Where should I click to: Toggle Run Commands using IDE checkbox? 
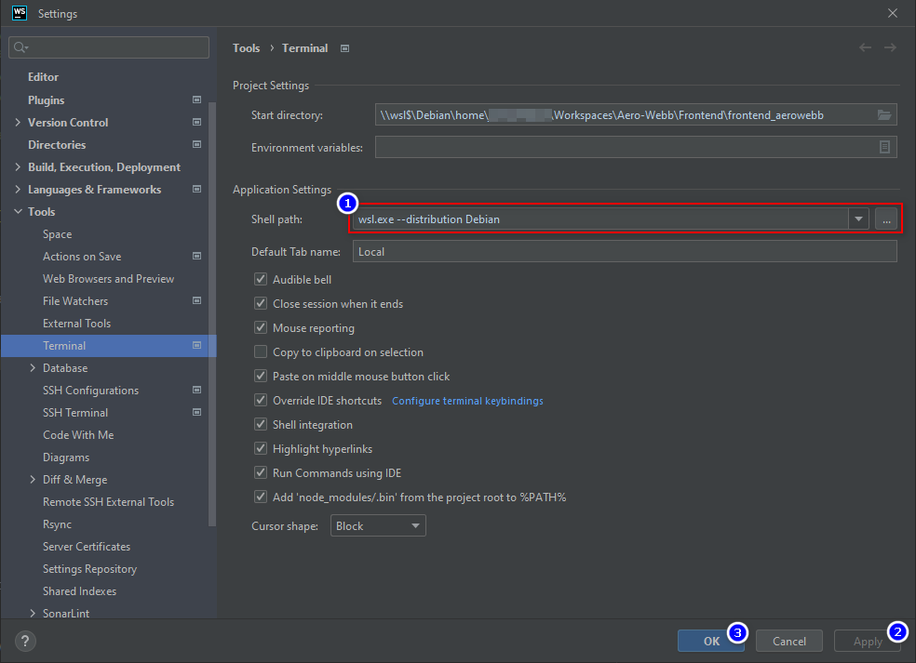(x=261, y=472)
